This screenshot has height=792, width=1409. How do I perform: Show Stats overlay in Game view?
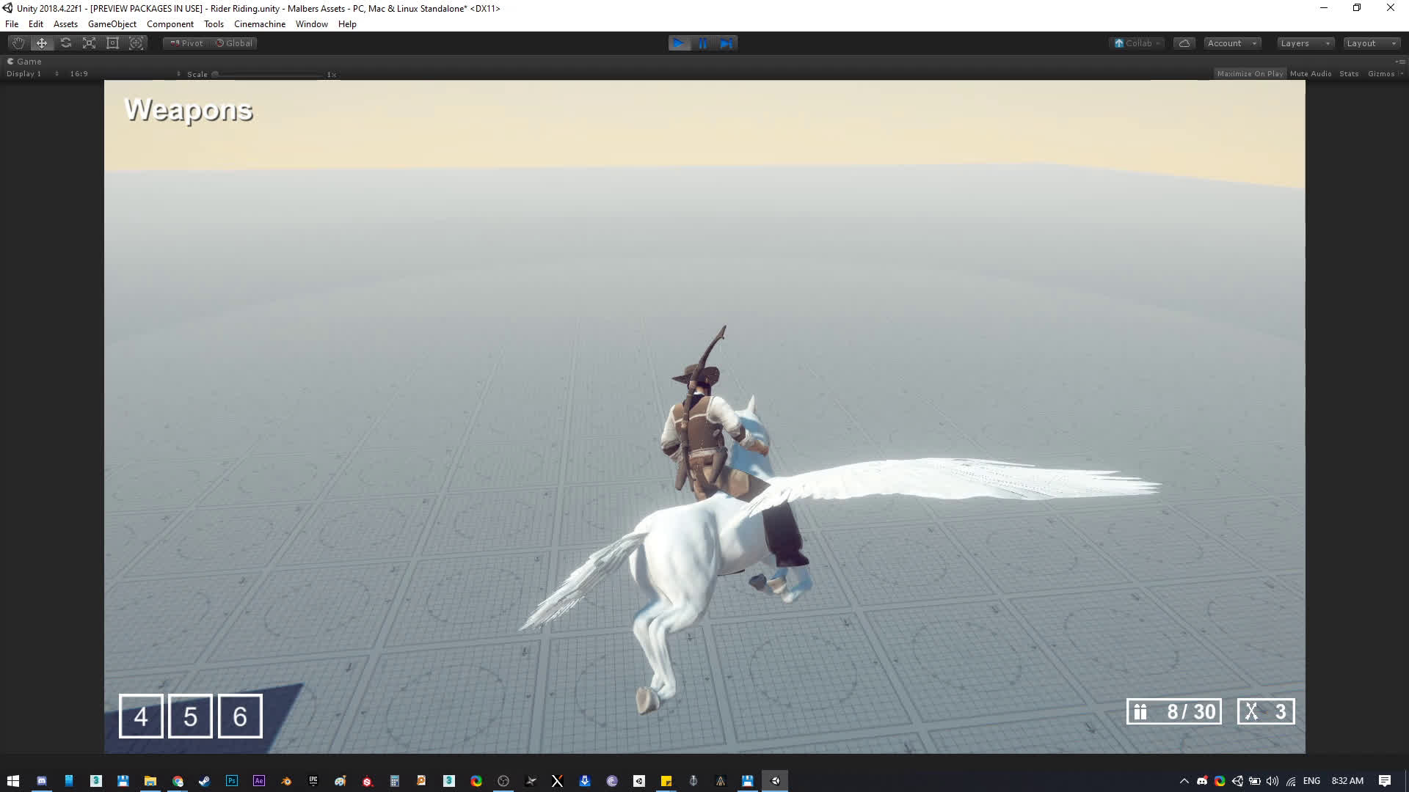click(x=1348, y=73)
